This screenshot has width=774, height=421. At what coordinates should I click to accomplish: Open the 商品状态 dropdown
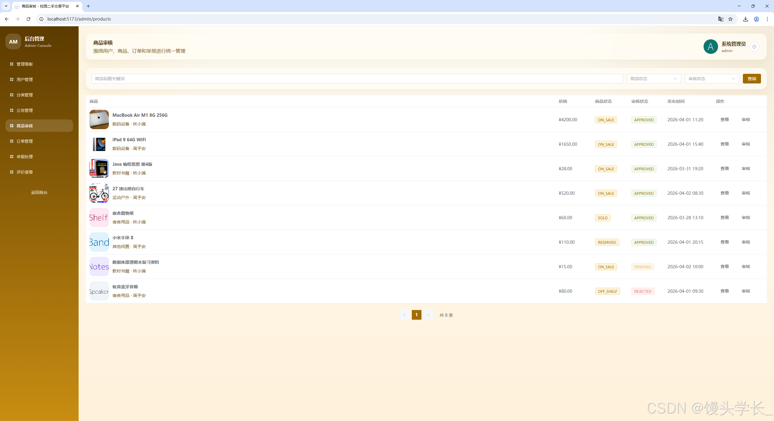653,79
